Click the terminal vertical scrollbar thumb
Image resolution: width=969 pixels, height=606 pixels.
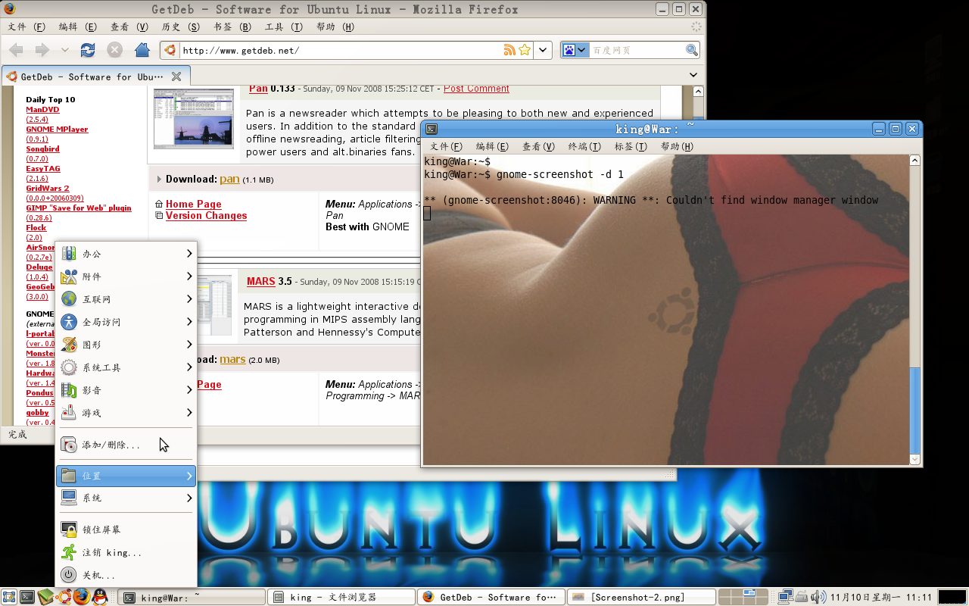(914, 409)
